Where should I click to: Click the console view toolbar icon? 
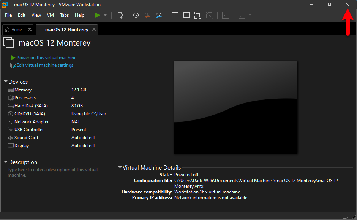tap(225, 15)
